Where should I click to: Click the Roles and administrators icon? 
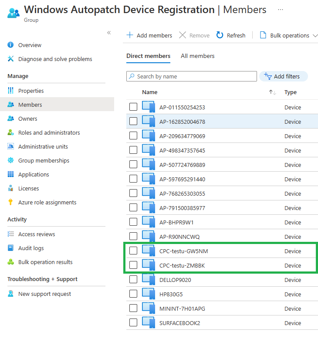point(10,132)
